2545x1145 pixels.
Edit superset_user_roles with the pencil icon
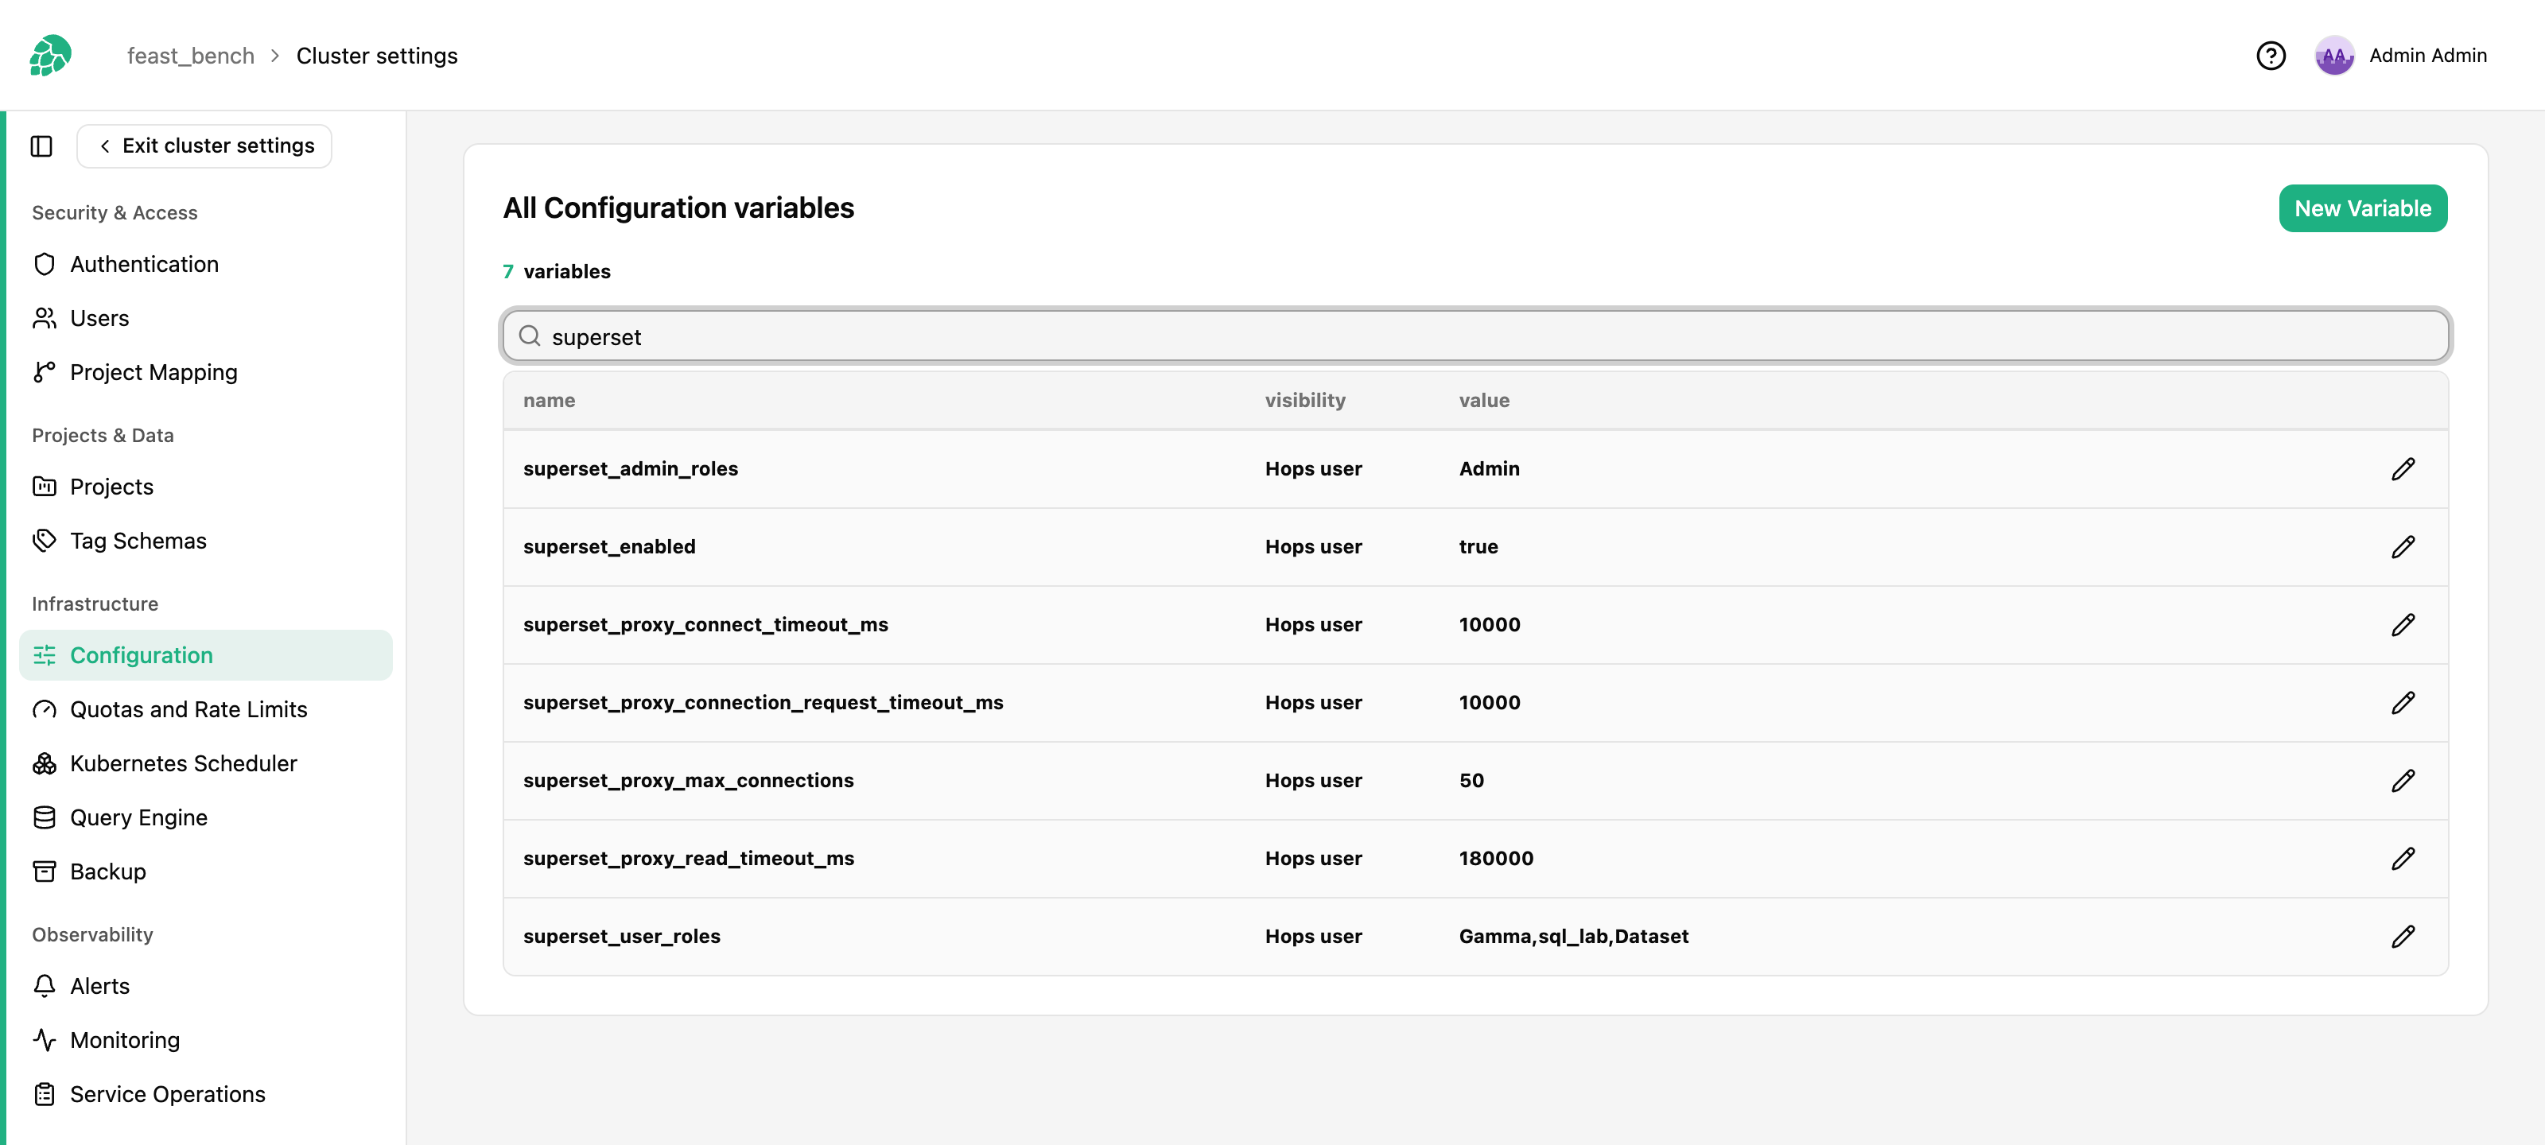(x=2403, y=937)
